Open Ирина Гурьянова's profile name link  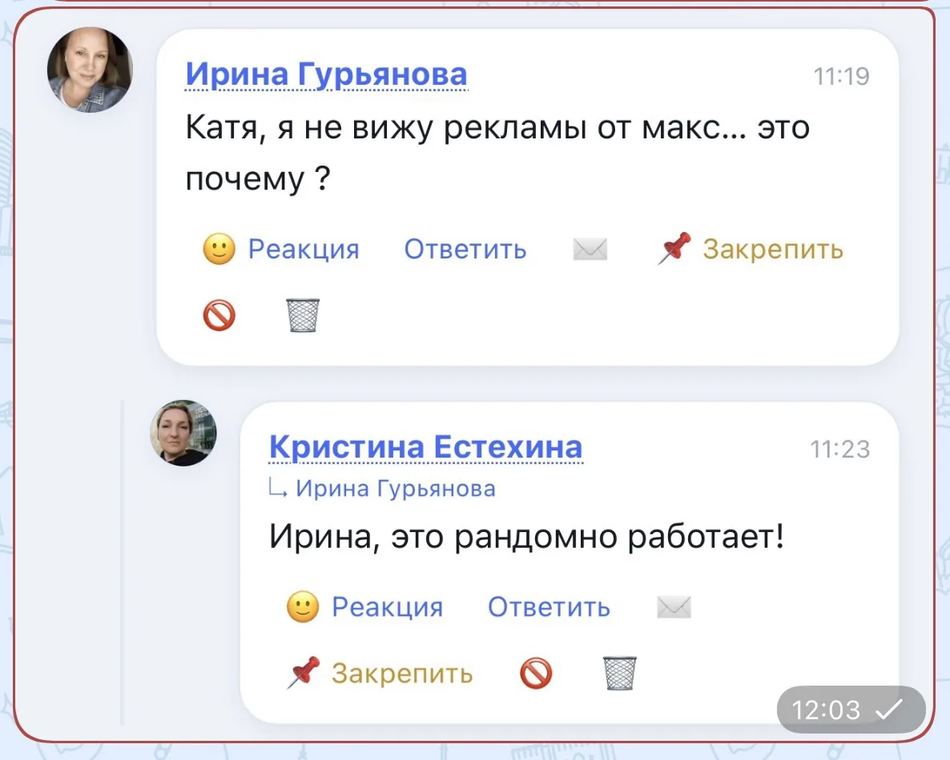(x=327, y=75)
